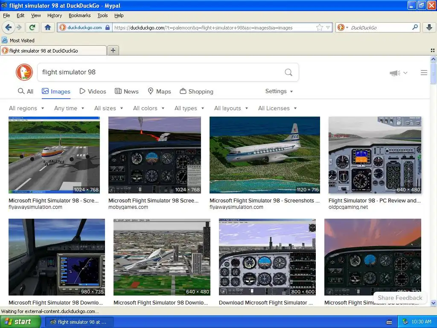437x328 pixels.
Task: Switch to the Videos results tab
Action: [93, 91]
